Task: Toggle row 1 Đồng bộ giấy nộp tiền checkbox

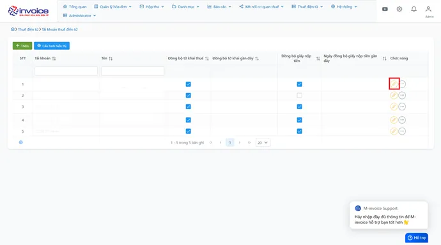Action: point(299,84)
